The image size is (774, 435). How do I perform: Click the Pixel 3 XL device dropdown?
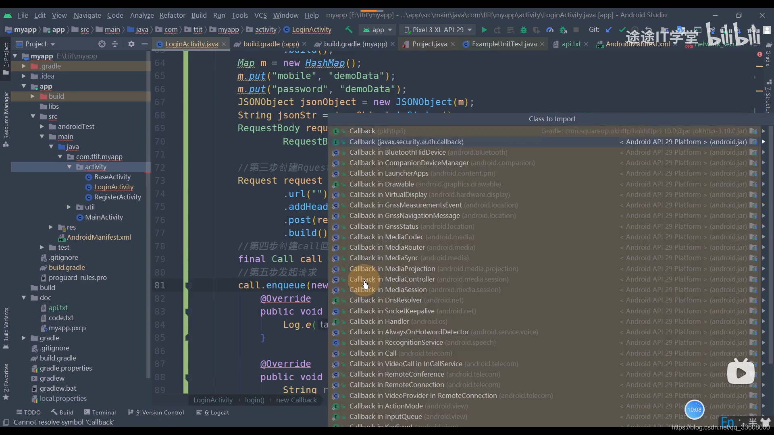click(x=438, y=29)
